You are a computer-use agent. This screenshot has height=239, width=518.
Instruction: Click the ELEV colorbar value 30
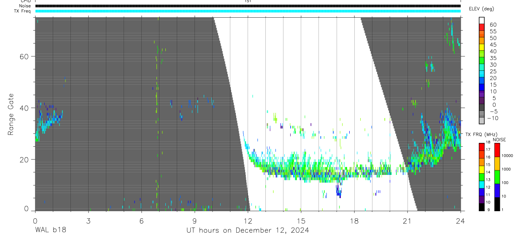point(493,64)
